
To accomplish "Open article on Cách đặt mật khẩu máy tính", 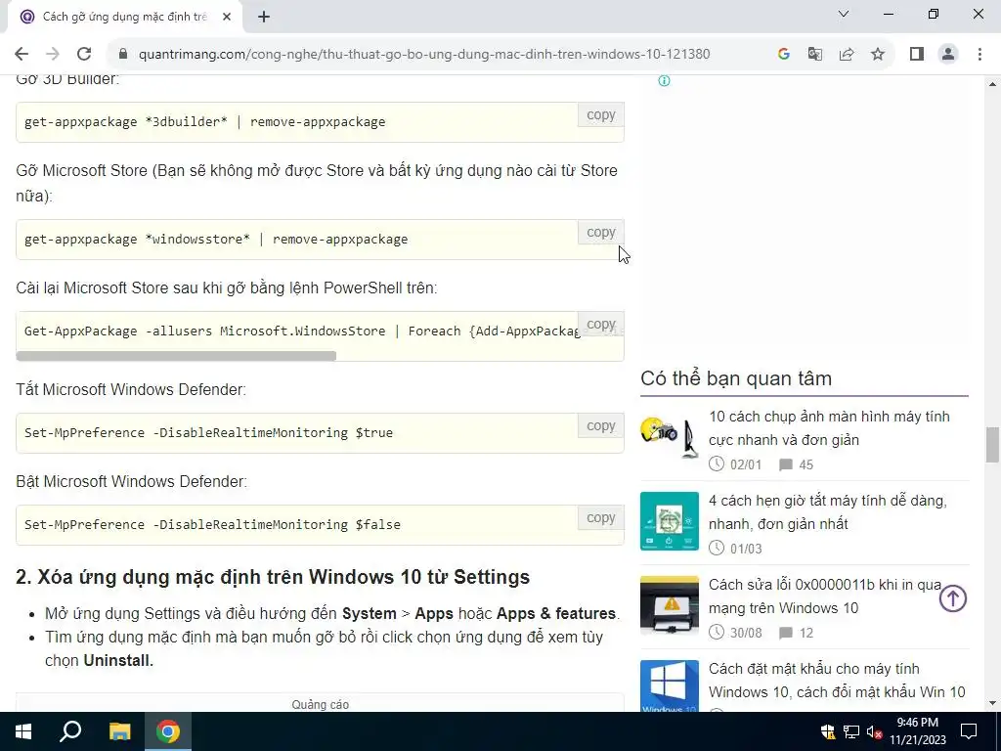I will (x=837, y=681).
